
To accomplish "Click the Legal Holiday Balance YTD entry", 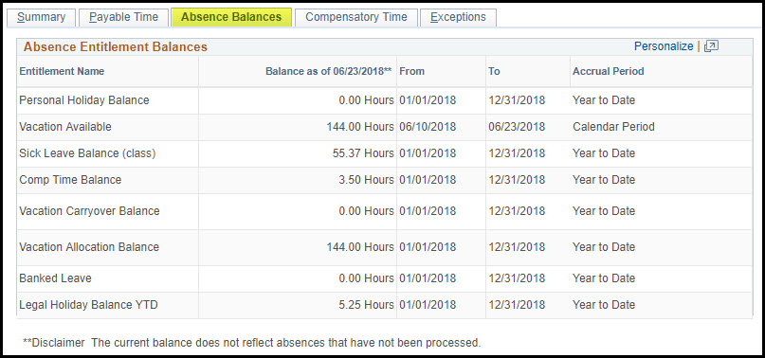I will pos(88,305).
